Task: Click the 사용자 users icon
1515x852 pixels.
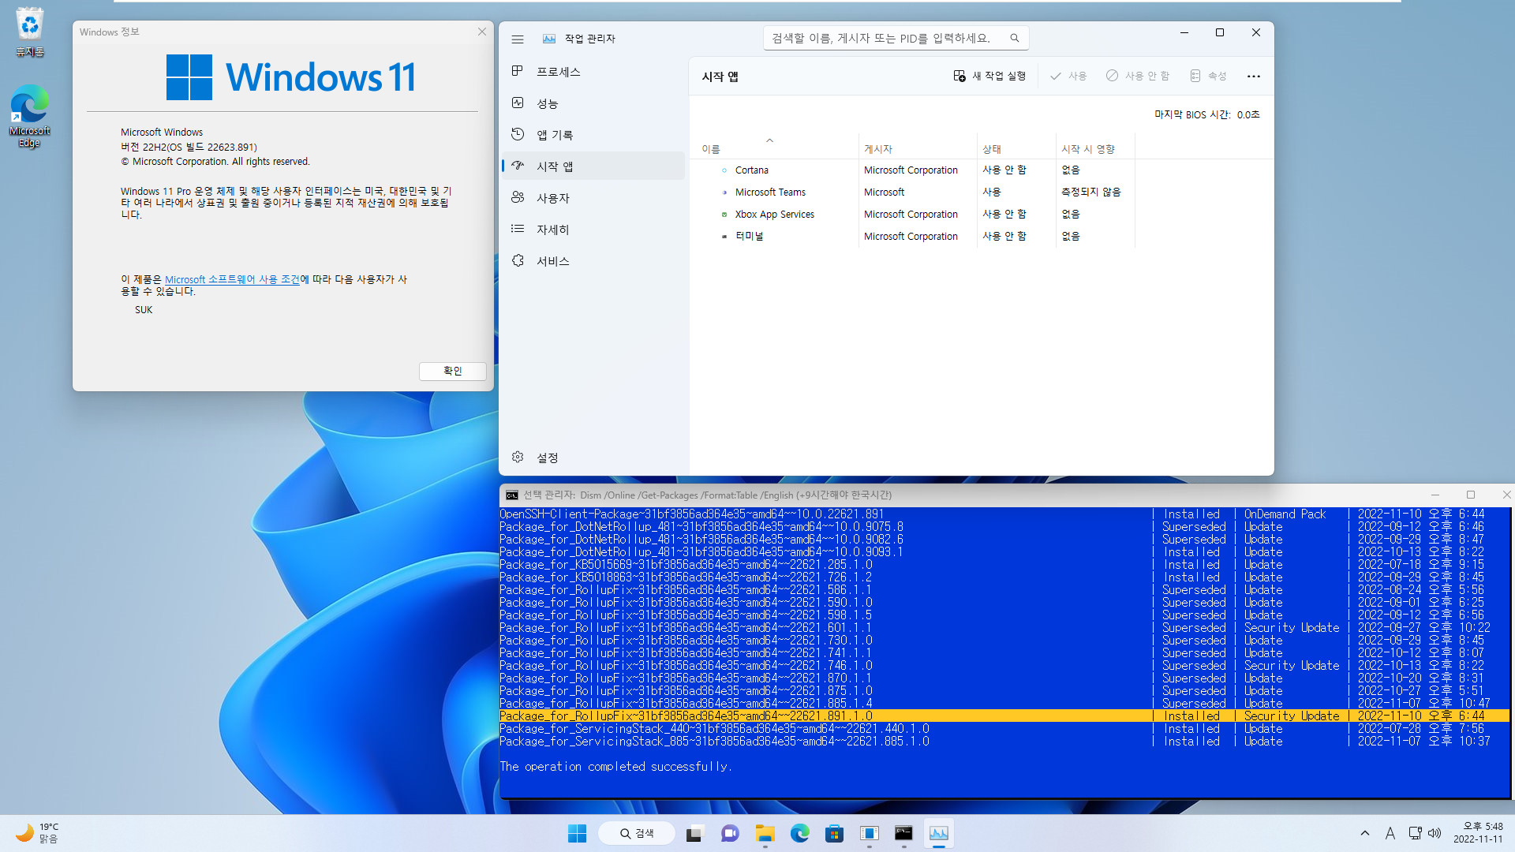Action: click(518, 197)
